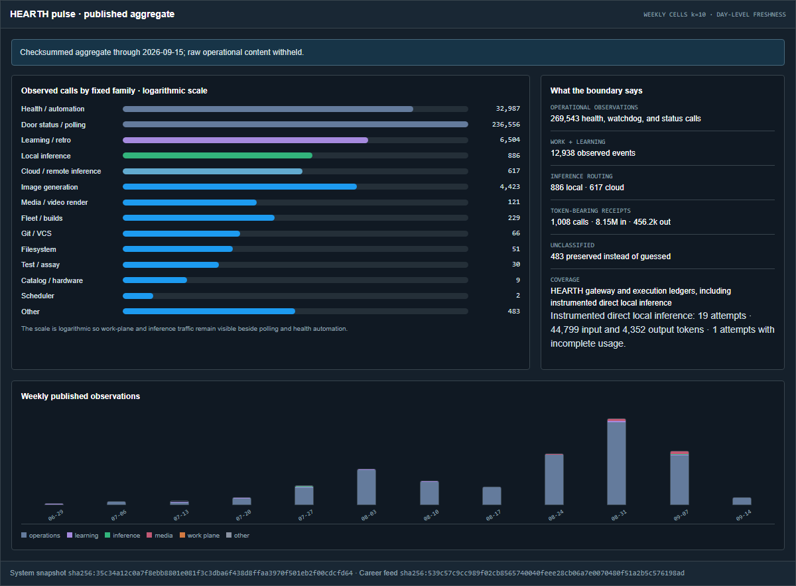
Task: Select the 09-07 weekly column
Action: 679,478
